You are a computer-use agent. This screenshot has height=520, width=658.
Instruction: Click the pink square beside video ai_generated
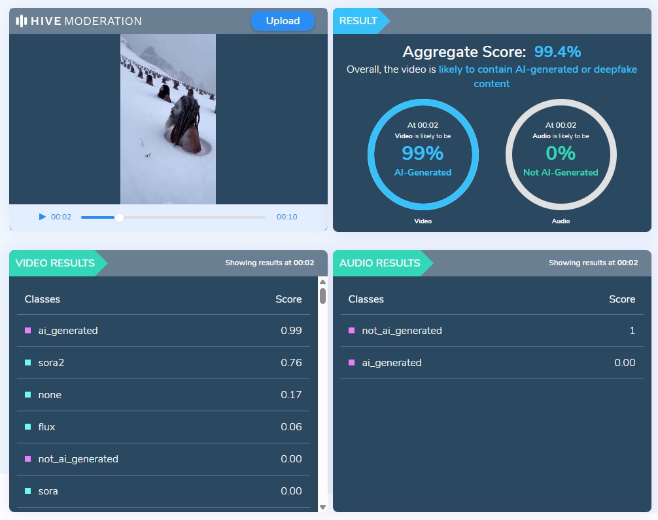point(28,331)
